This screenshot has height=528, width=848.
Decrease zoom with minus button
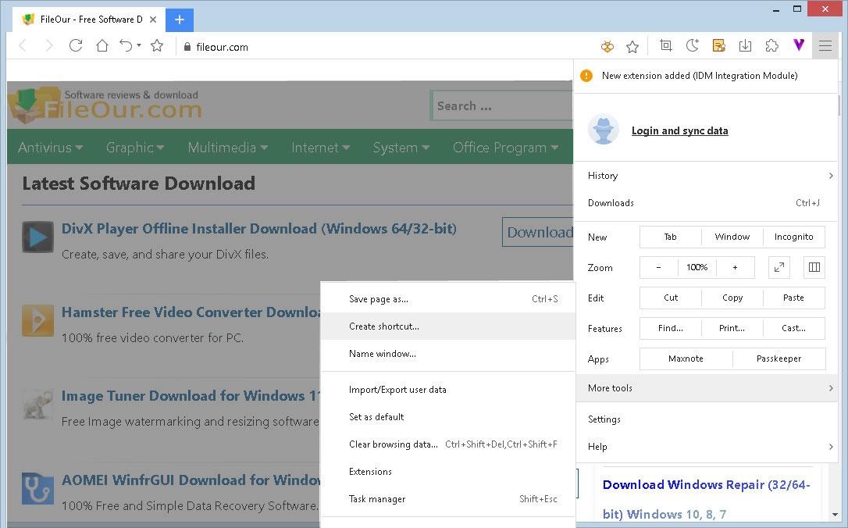coord(659,267)
